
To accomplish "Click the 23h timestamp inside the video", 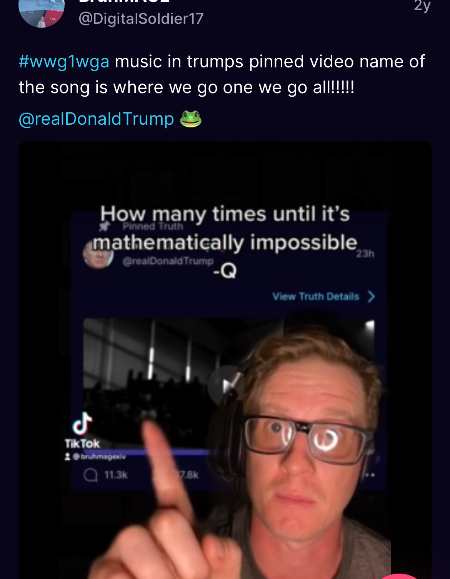I will [365, 254].
